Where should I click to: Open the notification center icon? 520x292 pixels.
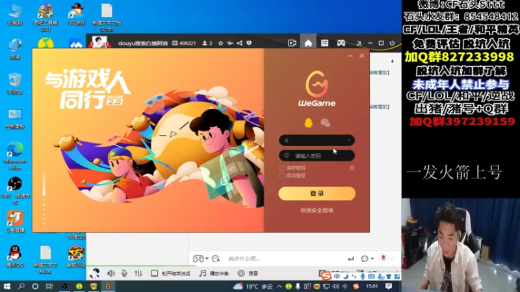click(x=389, y=286)
